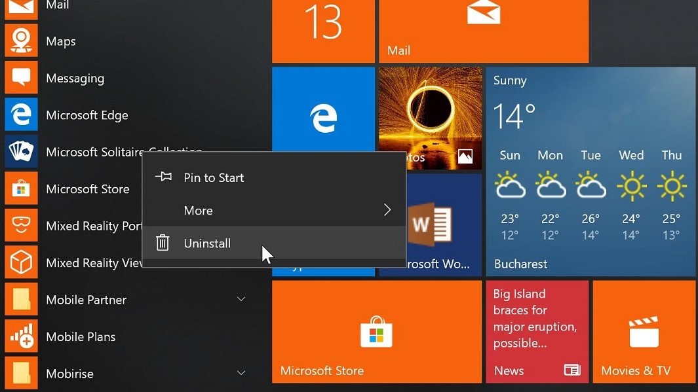
Task: Open the Mail live tile
Action: click(483, 31)
